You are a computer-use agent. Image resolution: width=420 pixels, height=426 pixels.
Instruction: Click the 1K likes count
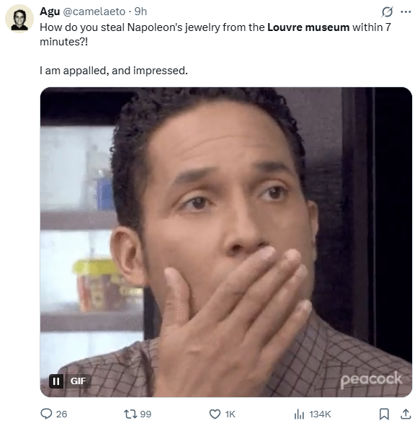click(x=231, y=414)
